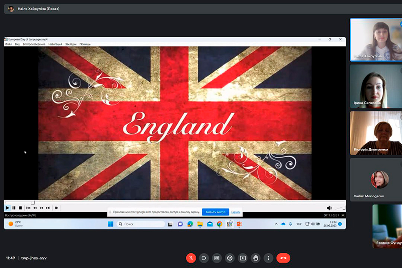Screen dimensions: 402x268
Task: Pause the video playback
Action: tap(14, 208)
